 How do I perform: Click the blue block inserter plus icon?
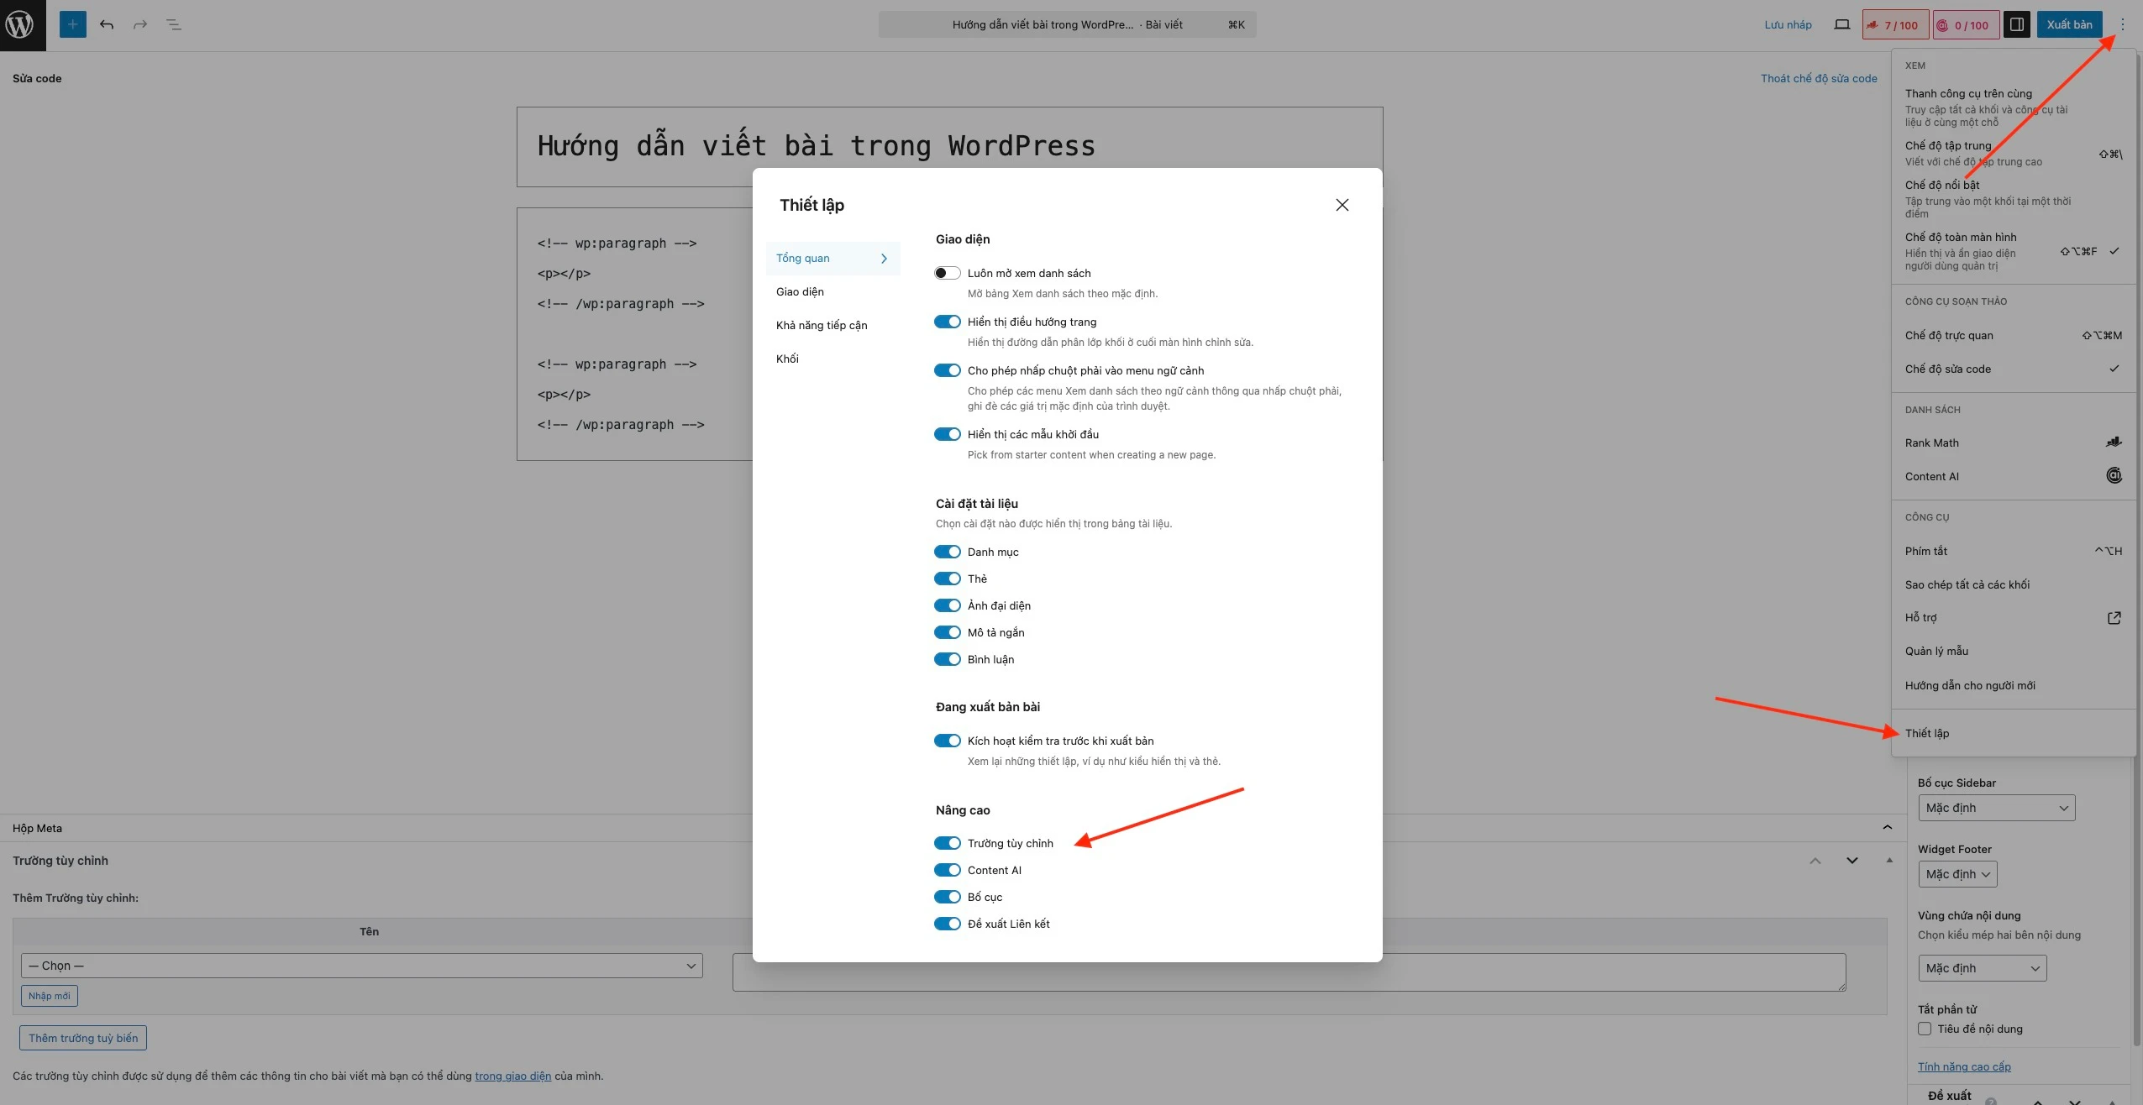tap(73, 24)
